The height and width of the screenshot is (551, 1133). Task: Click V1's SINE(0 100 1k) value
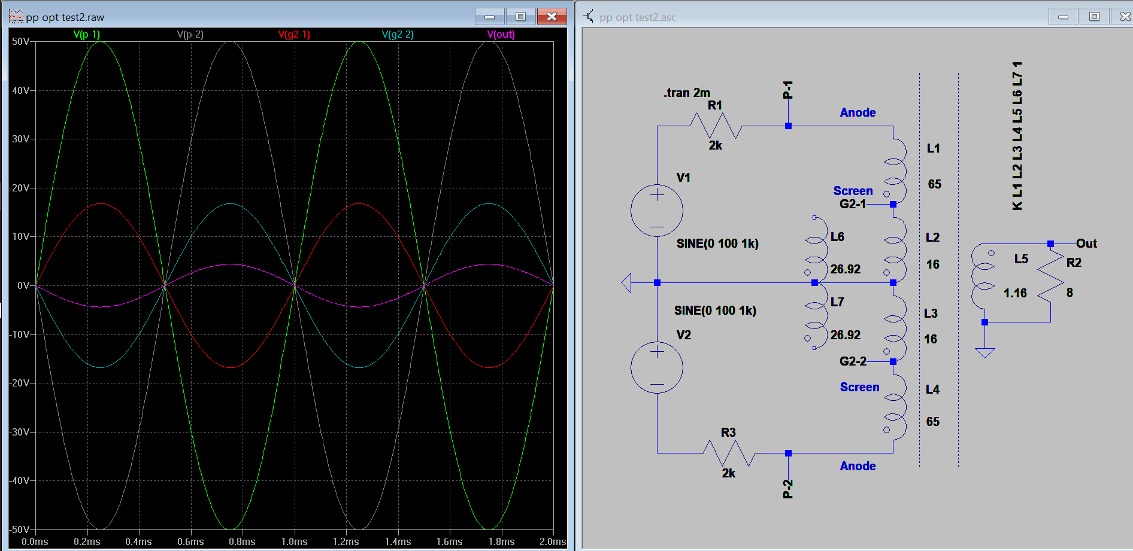pos(717,243)
